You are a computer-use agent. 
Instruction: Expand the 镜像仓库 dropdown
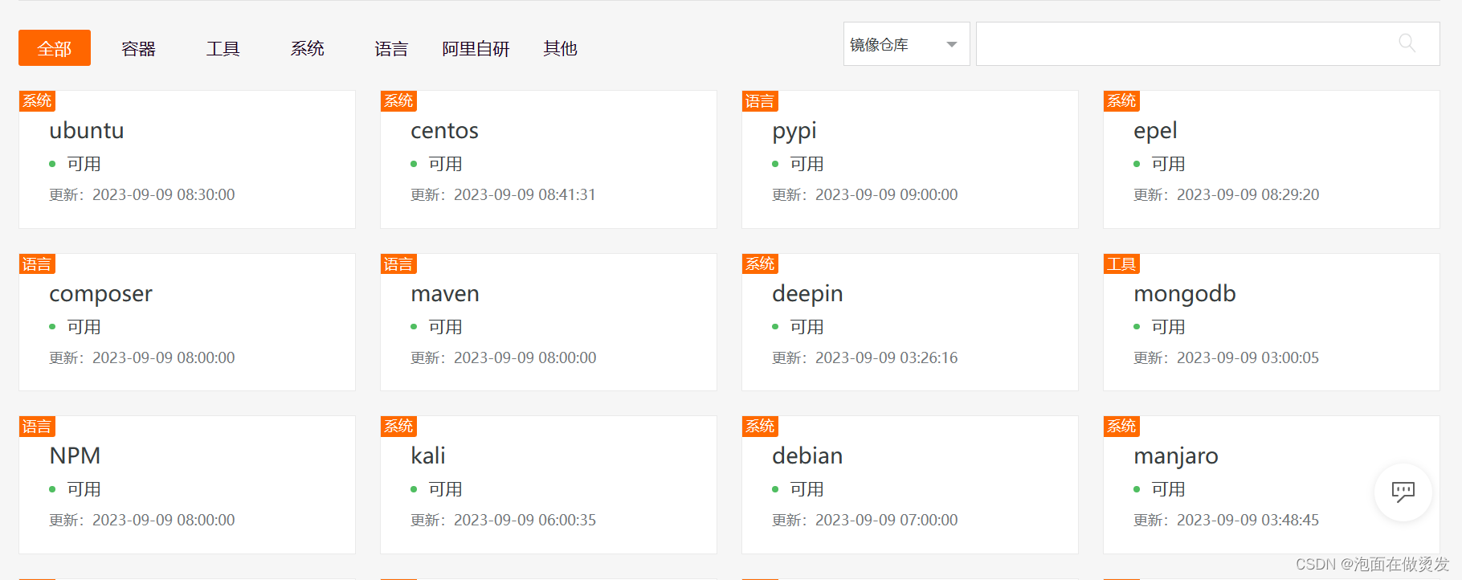pyautogui.click(x=906, y=44)
